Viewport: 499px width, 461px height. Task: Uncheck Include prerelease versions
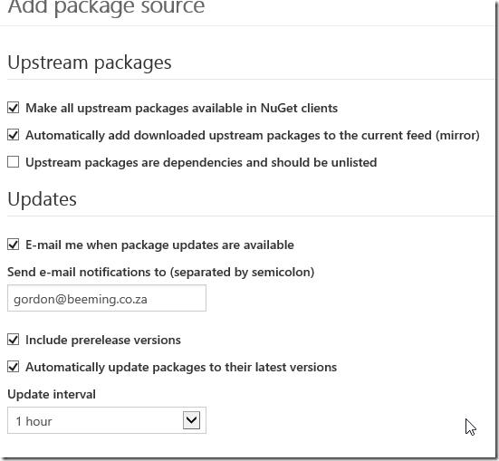click(13, 340)
